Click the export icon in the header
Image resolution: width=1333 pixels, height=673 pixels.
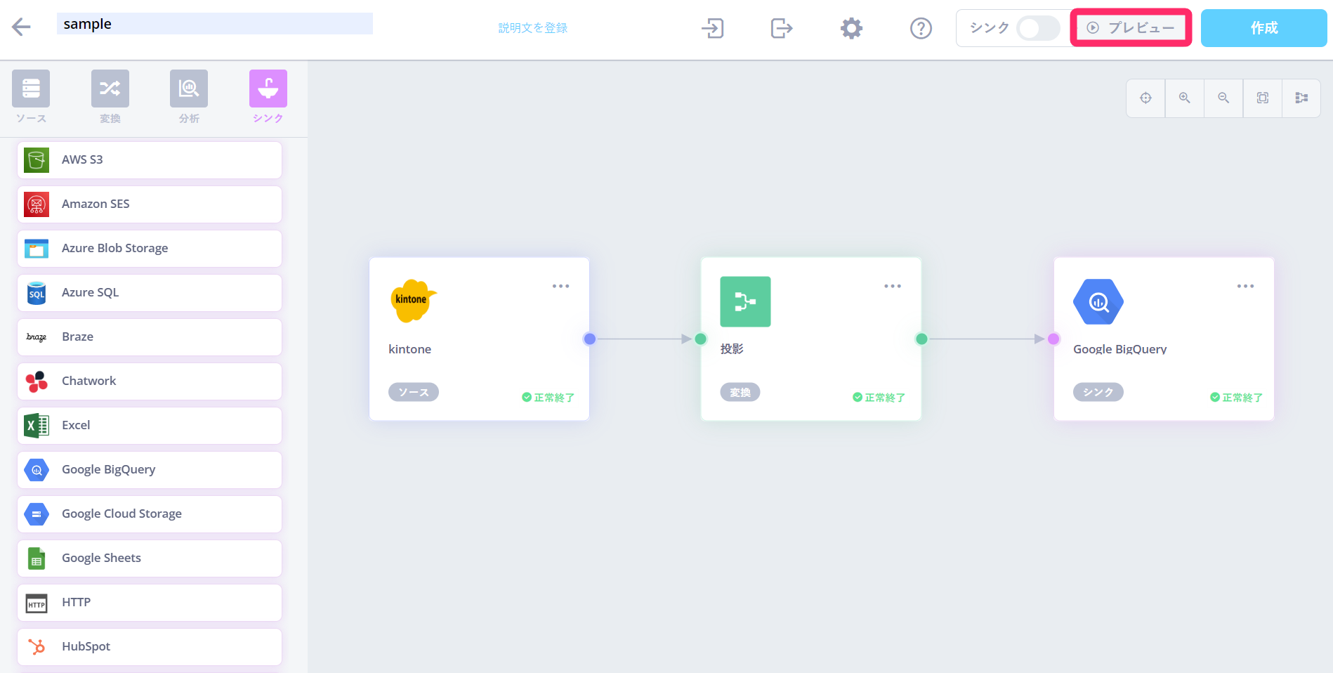click(781, 28)
